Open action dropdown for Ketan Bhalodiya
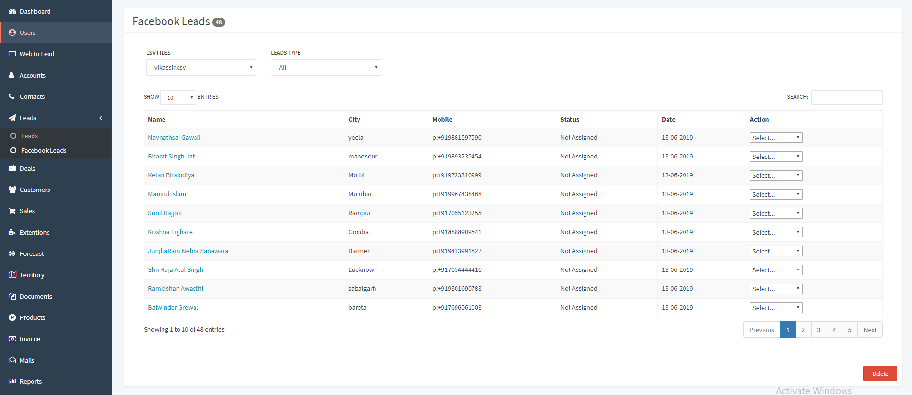 [776, 175]
